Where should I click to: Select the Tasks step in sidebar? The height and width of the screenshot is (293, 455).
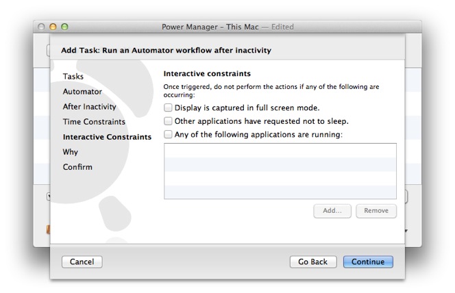(x=73, y=77)
